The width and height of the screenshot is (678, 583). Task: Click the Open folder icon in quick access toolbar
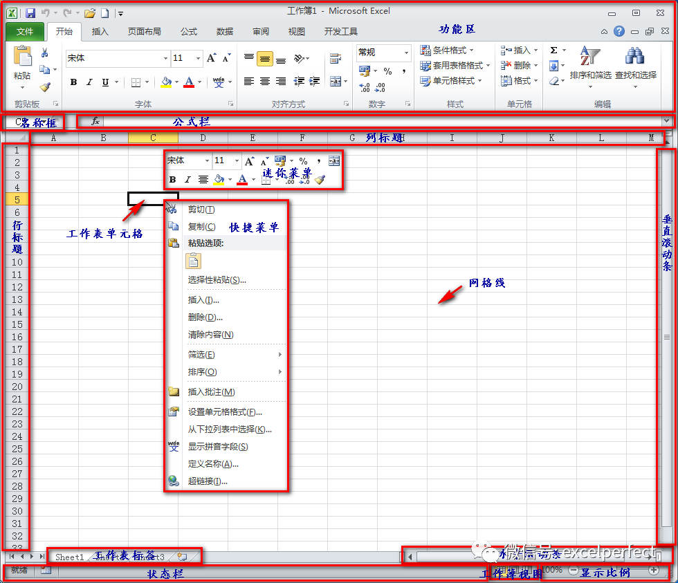pyautogui.click(x=89, y=13)
